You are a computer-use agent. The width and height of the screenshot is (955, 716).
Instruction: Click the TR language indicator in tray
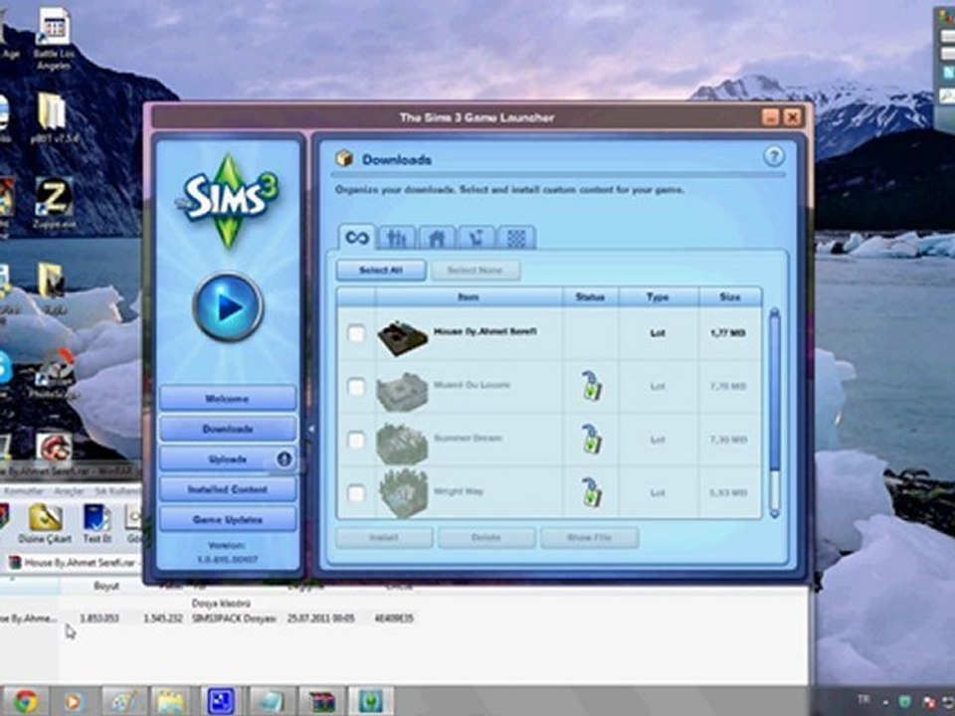coord(863,700)
